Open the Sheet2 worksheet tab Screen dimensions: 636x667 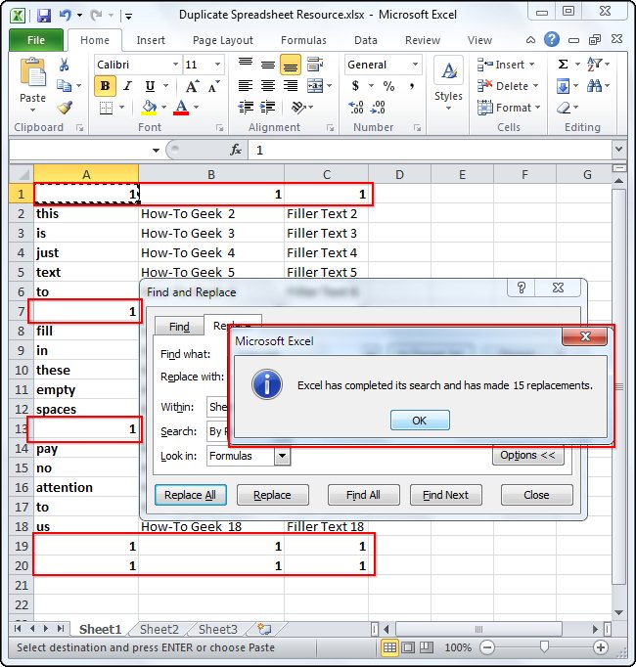(159, 629)
